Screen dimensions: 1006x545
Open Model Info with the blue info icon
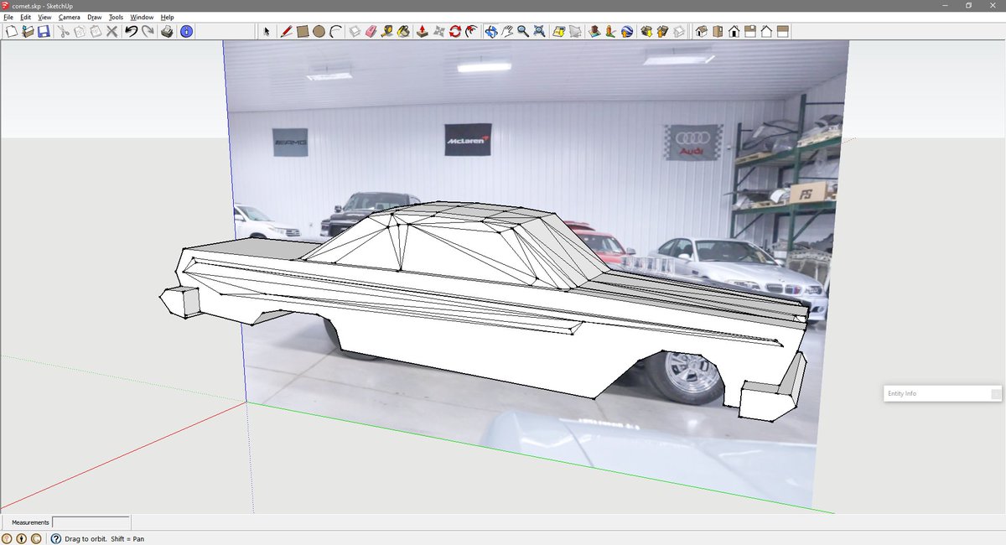(x=186, y=32)
